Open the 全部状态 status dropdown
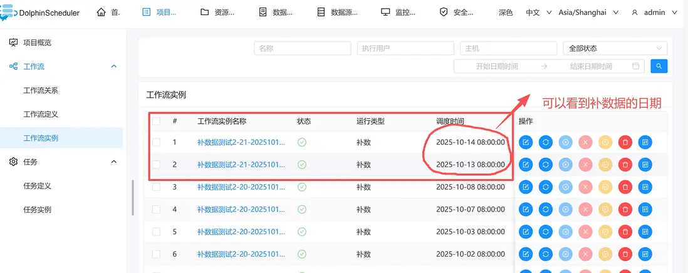 (615, 48)
